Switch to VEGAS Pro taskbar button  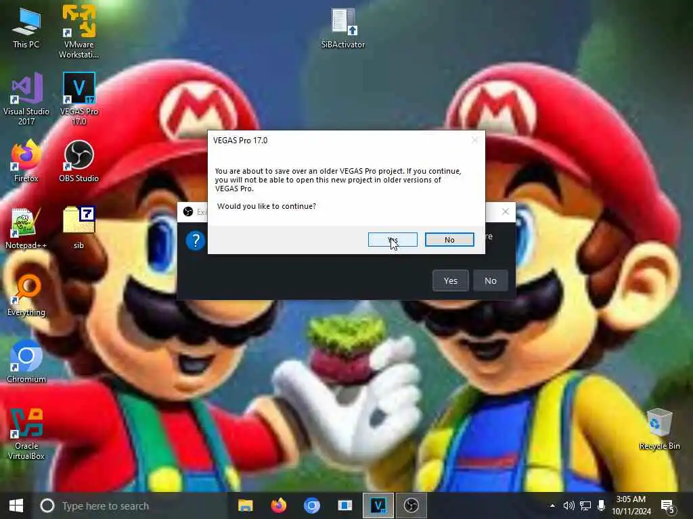pos(378,505)
